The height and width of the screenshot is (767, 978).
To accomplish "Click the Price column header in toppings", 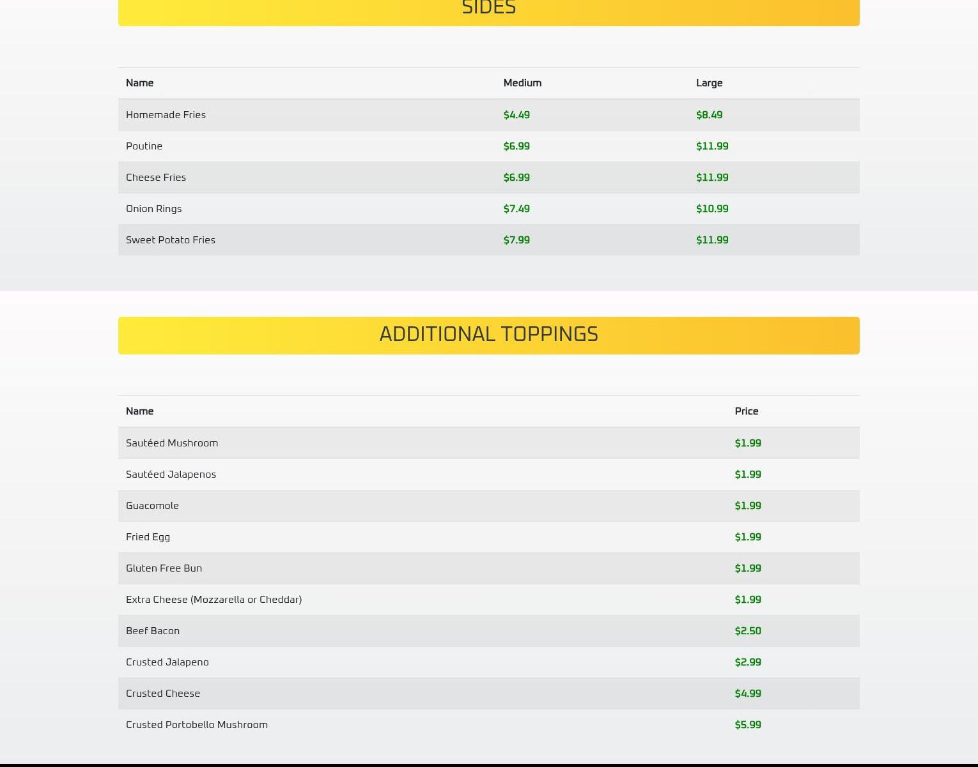I will click(x=746, y=411).
